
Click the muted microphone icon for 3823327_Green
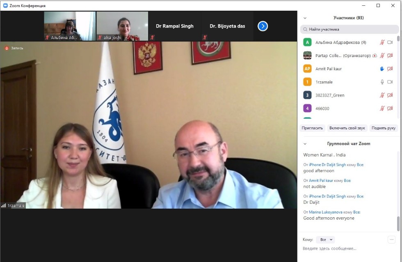[382, 95]
